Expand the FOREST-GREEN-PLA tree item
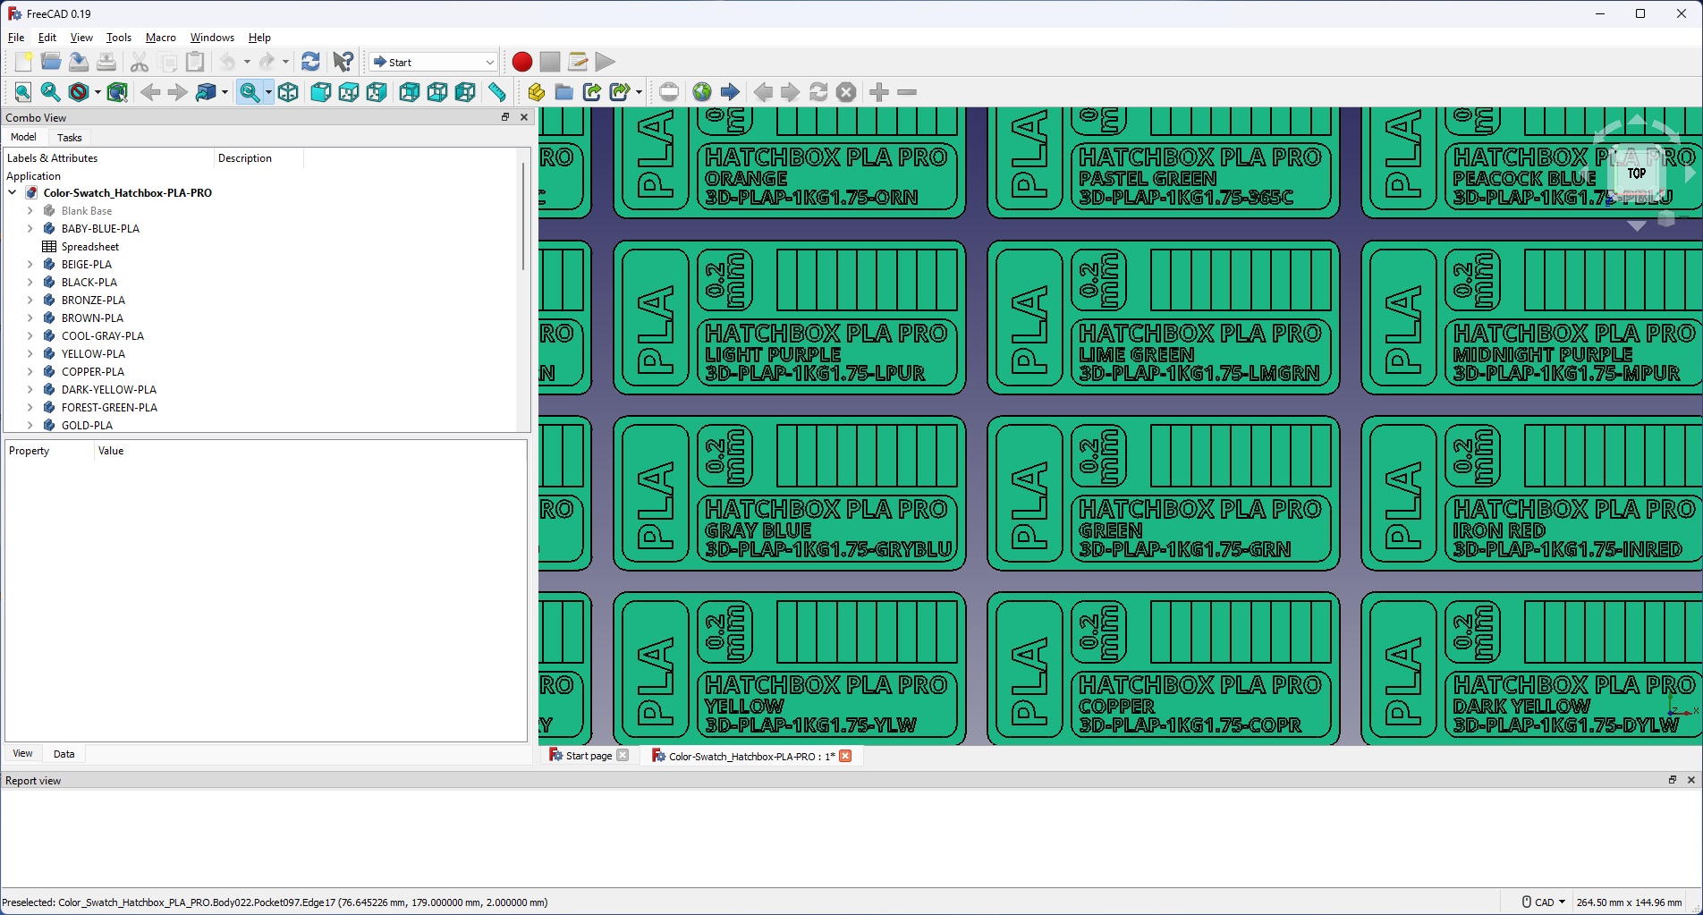 [x=30, y=407]
